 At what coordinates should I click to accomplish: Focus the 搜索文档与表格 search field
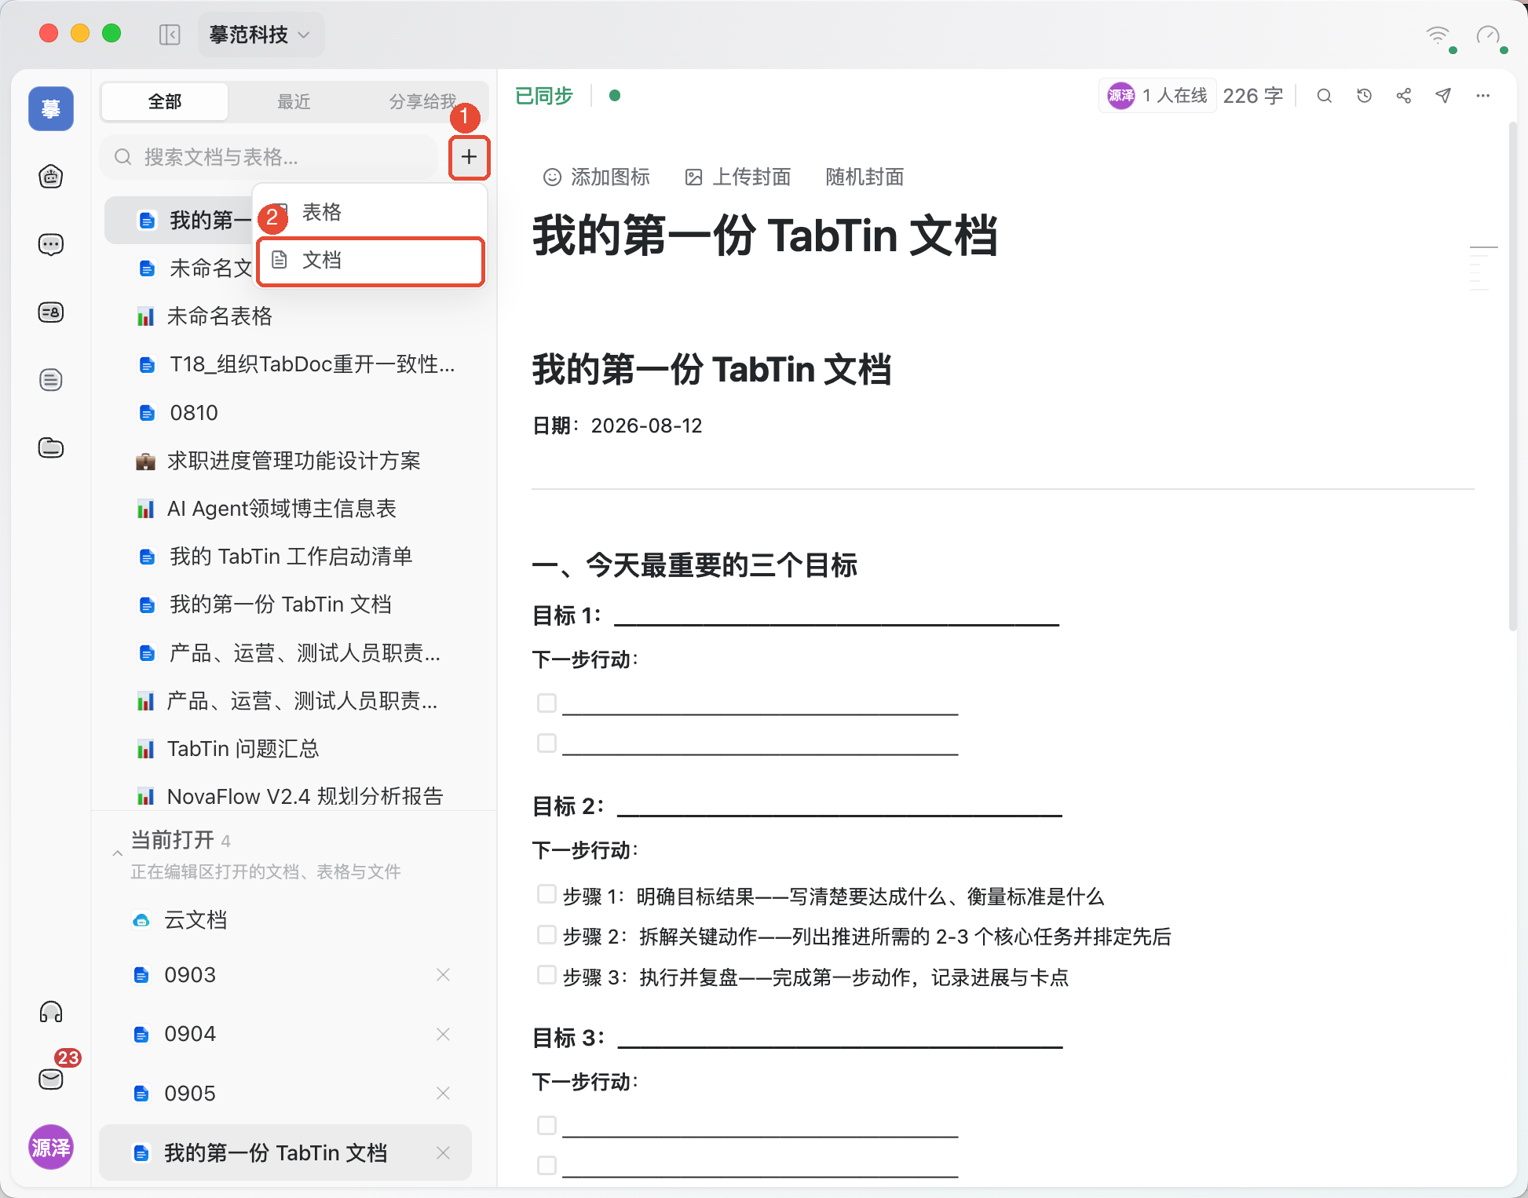[x=269, y=157]
